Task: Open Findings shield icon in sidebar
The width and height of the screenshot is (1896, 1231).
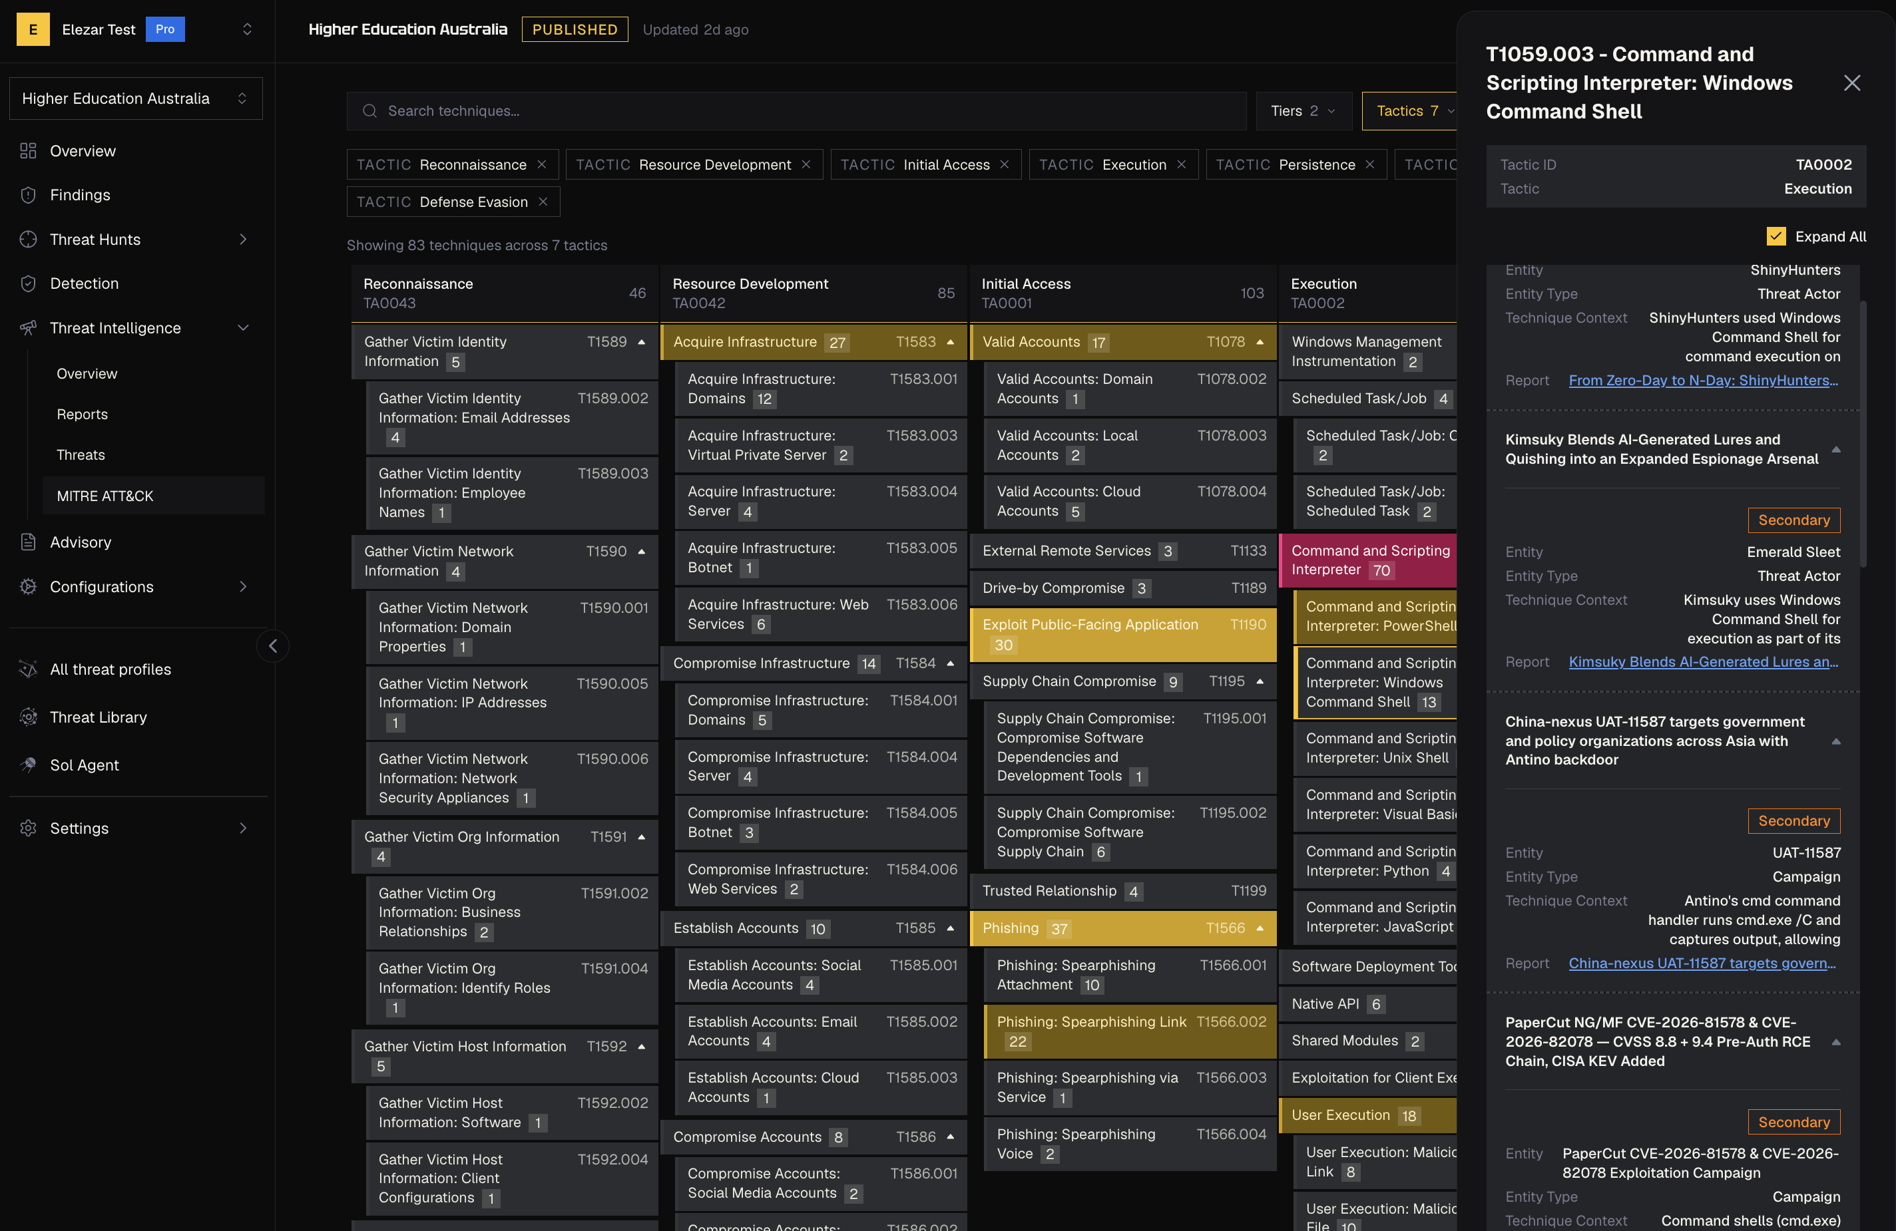Action: pos(29,195)
